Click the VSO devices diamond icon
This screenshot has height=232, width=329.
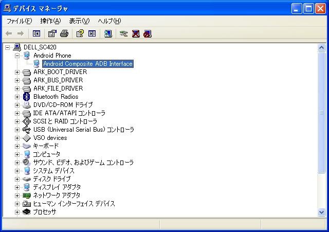pos(27,138)
